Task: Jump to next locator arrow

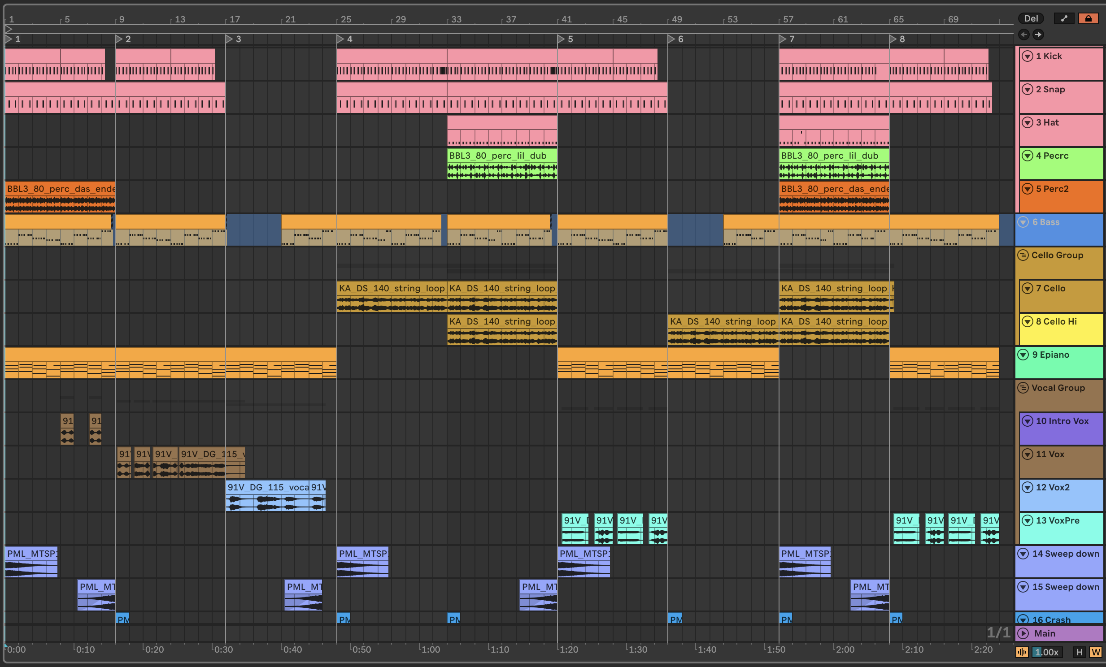Action: point(1038,35)
